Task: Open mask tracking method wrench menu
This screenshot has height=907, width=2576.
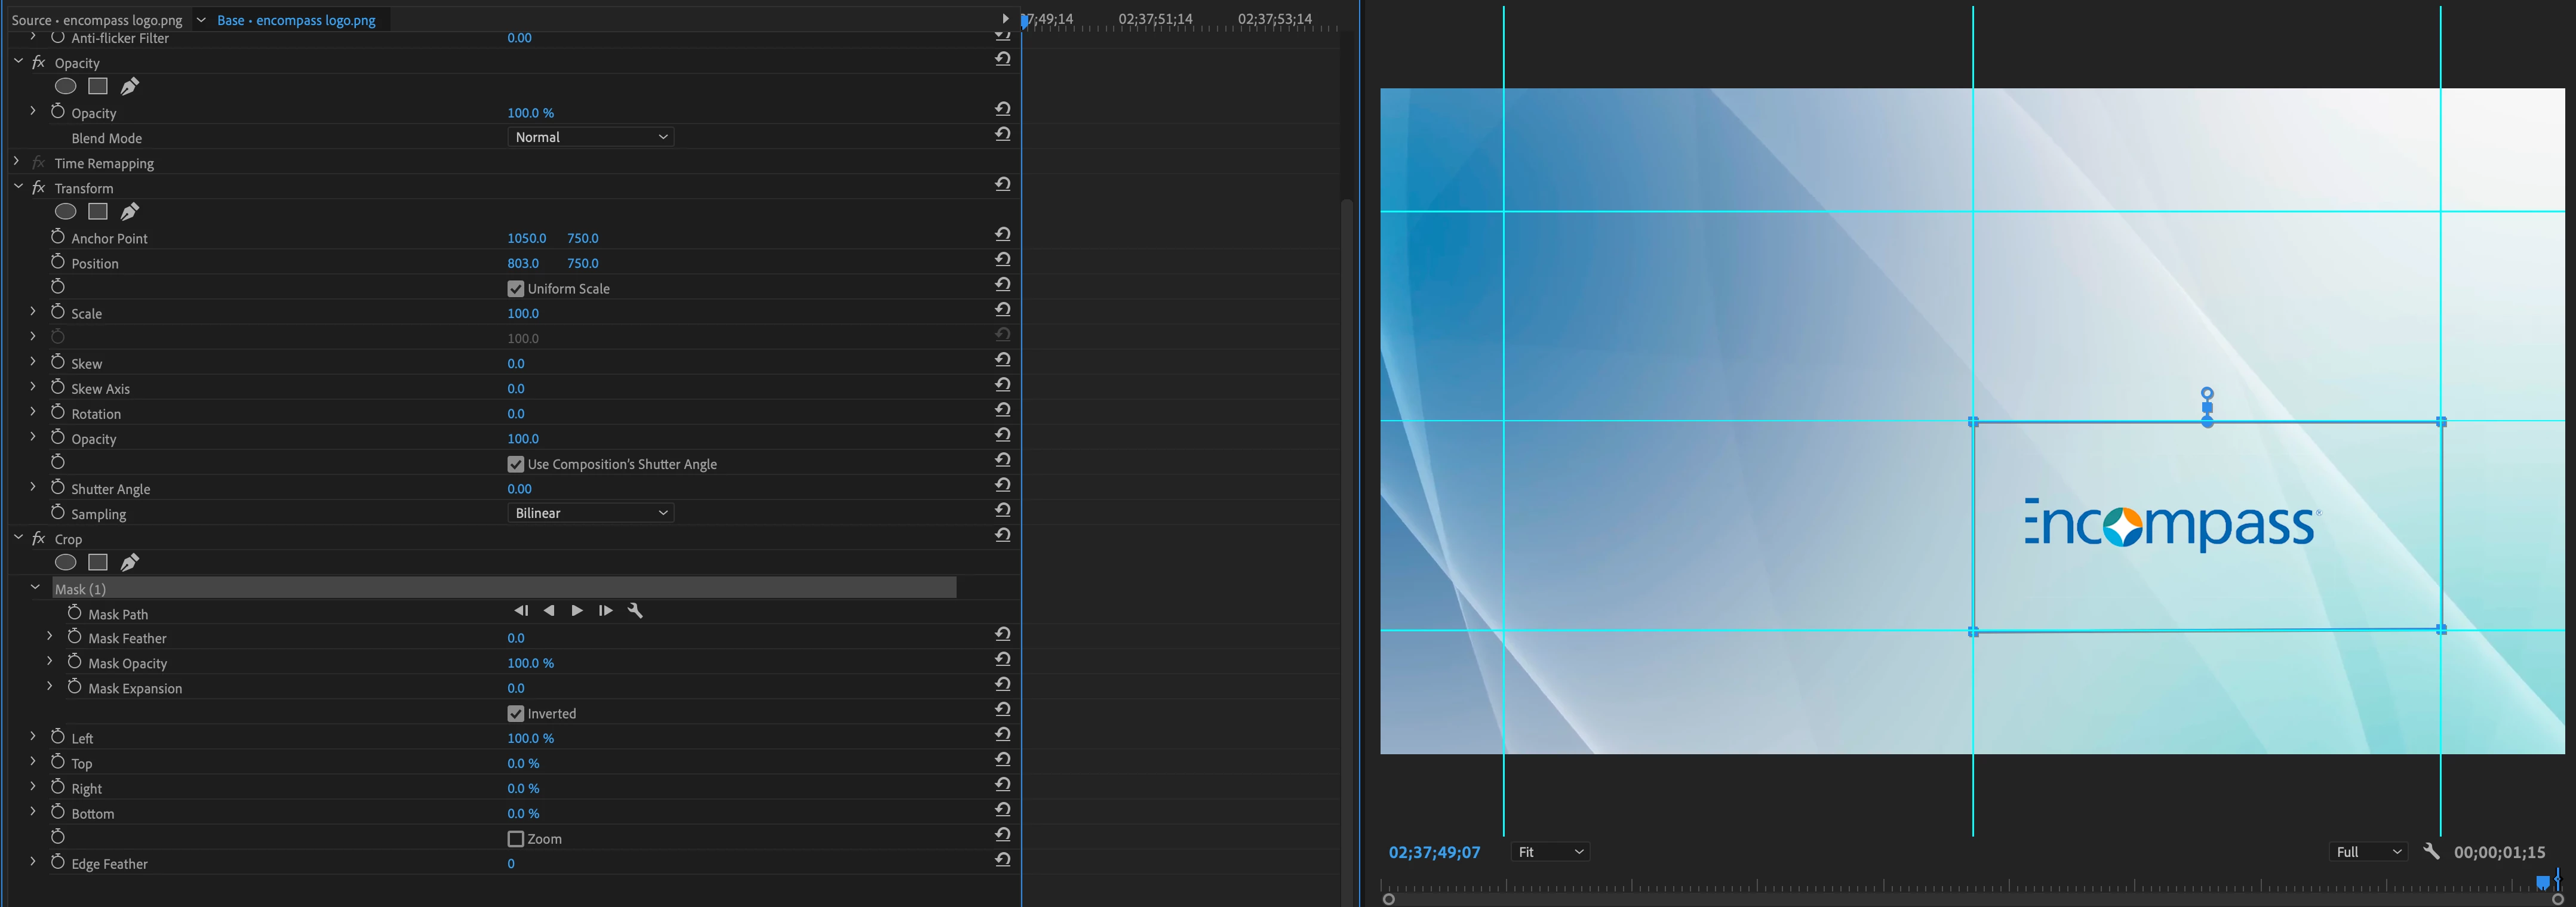Action: point(634,610)
